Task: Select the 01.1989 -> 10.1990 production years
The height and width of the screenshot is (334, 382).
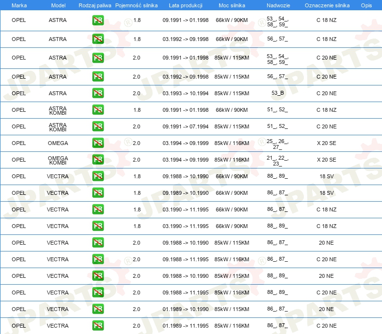Action: pos(186,309)
